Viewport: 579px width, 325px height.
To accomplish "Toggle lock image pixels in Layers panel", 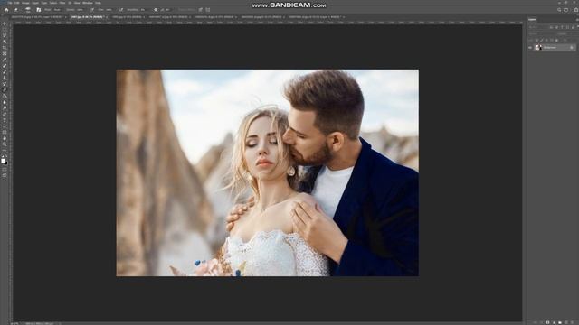I will coord(542,40).
